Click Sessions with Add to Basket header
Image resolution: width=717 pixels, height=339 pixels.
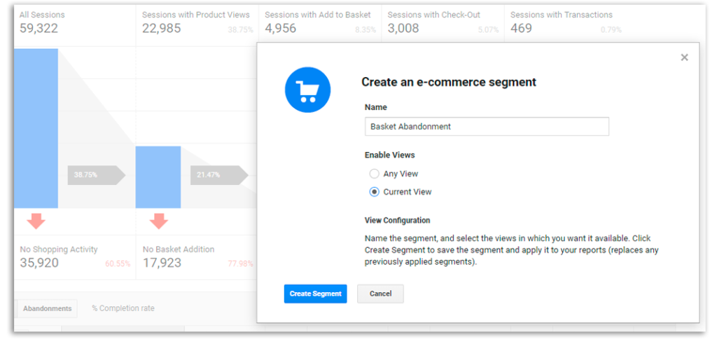coord(319,22)
